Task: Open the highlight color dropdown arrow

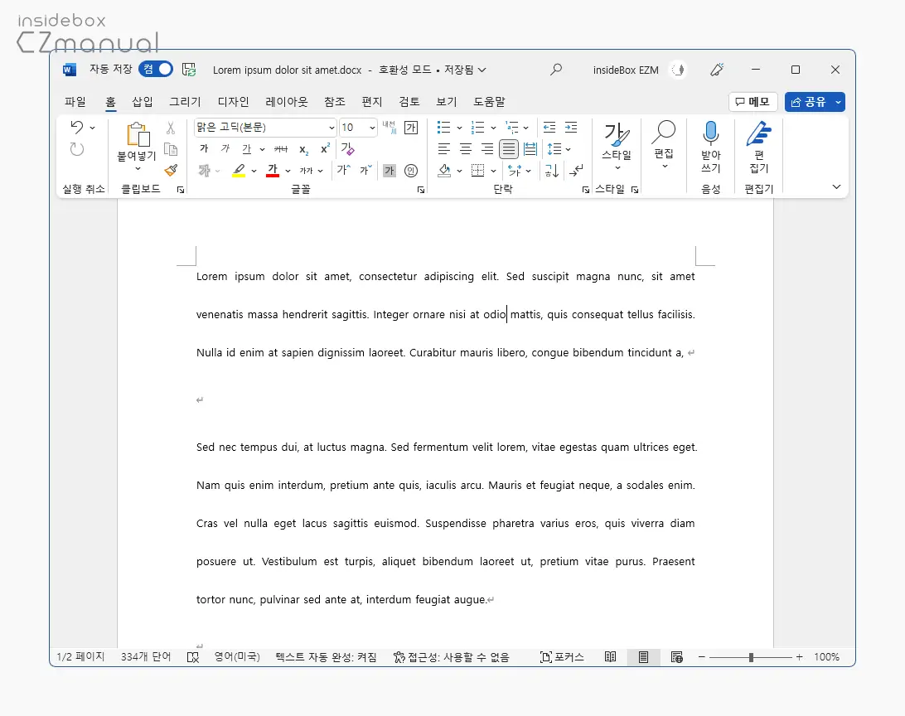Action: (254, 171)
